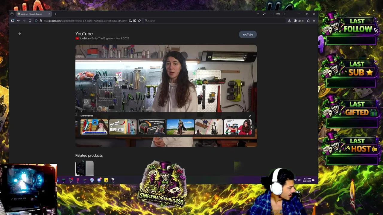Open the 10 Foot 3D Printer thumbnail
383x215 pixels.
click(123, 127)
